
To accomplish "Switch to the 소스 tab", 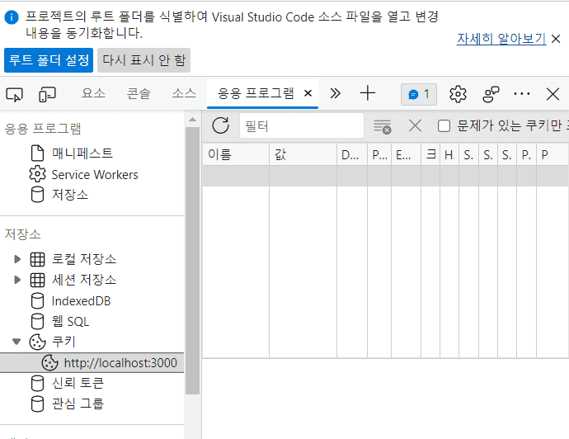I will pos(184,94).
